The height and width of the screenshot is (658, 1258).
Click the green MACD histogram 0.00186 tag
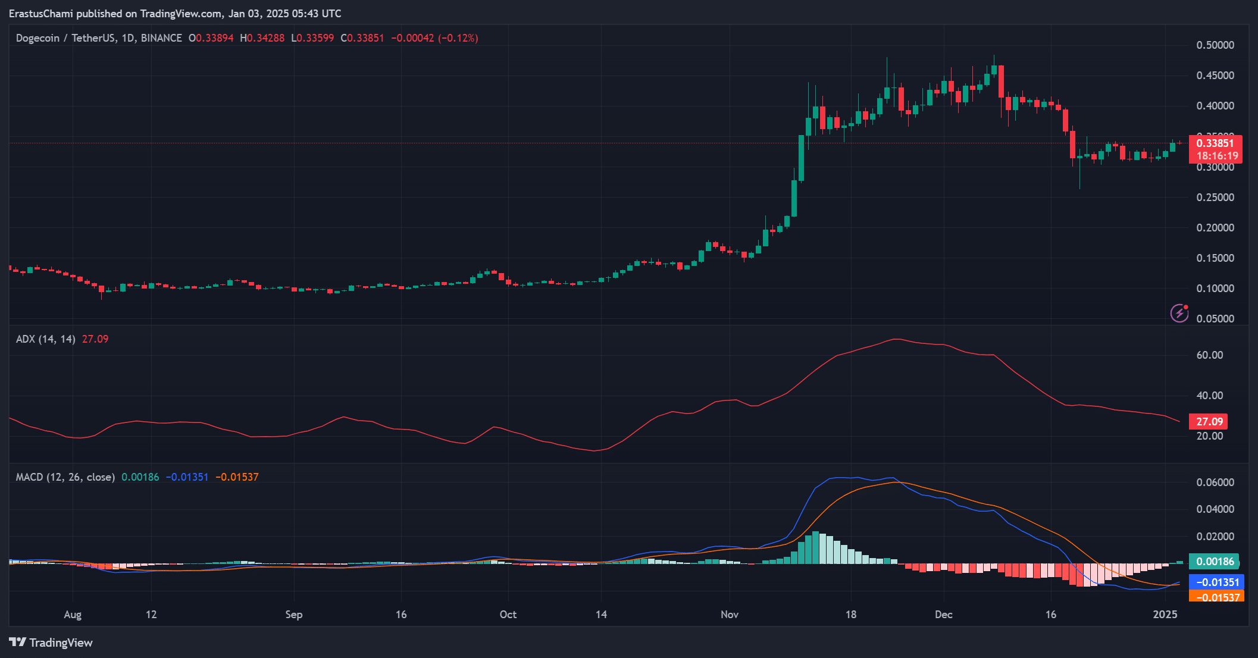coord(1214,562)
